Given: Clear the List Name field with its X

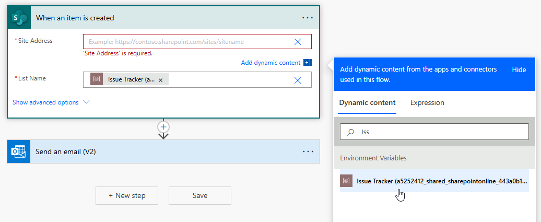Looking at the screenshot, I should (x=298, y=80).
